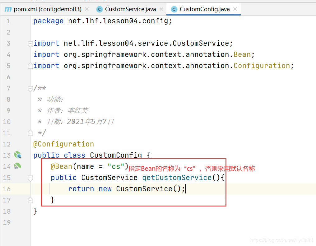Image resolution: width=316 pixels, height=246 pixels.
Task: Click the class icon on CustomConfig.java tab
Action: [174, 9]
